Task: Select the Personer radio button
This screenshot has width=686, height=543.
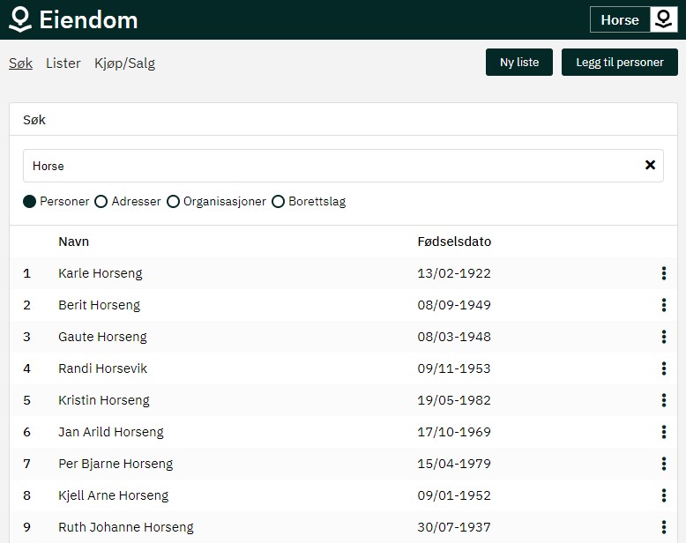Action: pyautogui.click(x=30, y=201)
